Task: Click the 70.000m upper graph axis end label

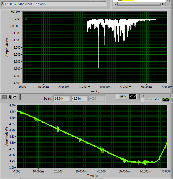Action: (167, 87)
